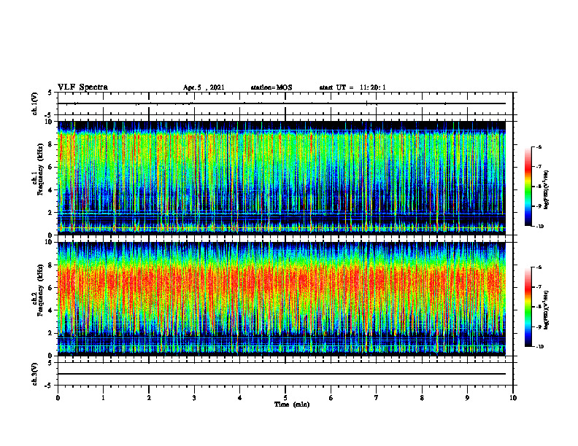This screenshot has height=446, width=578.
Task: Click the '-10' label on ch.1 colorbar
Action: pyautogui.click(x=540, y=227)
